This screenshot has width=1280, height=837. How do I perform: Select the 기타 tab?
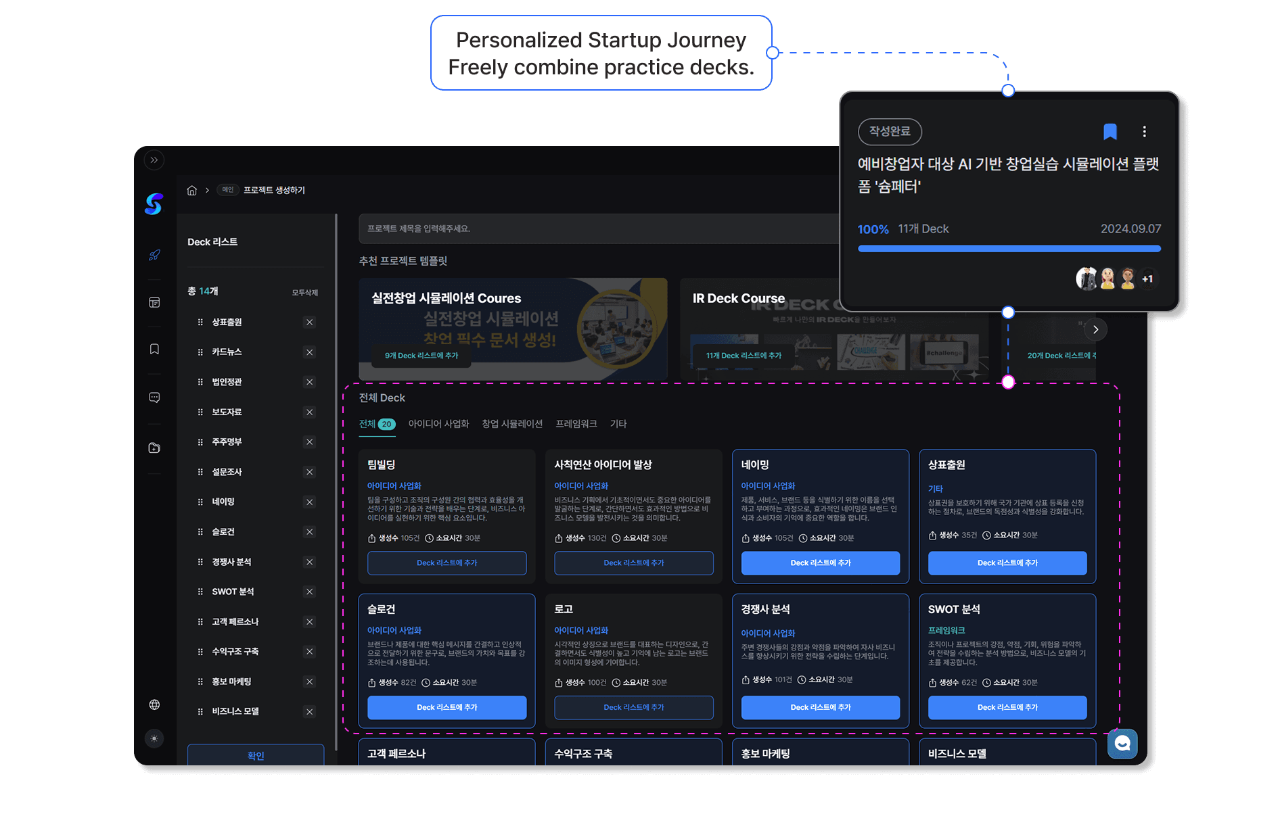[x=618, y=424]
